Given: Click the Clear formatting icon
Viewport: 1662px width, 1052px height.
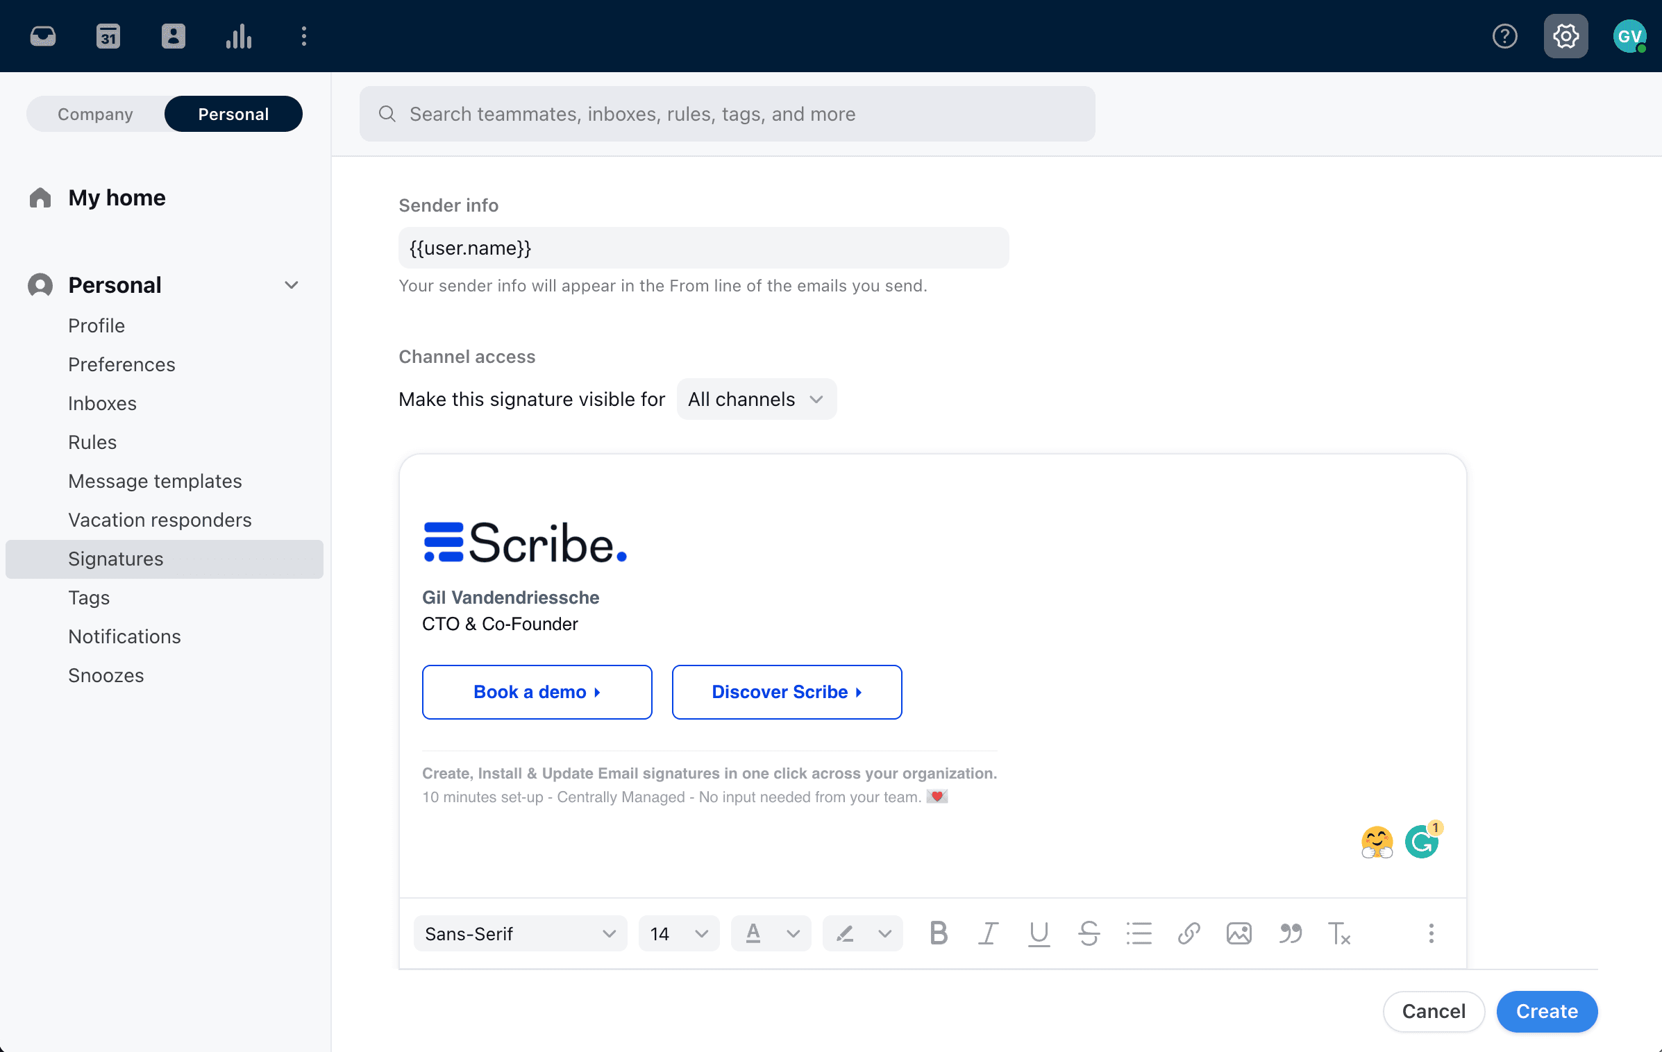Looking at the screenshot, I should [1338, 932].
